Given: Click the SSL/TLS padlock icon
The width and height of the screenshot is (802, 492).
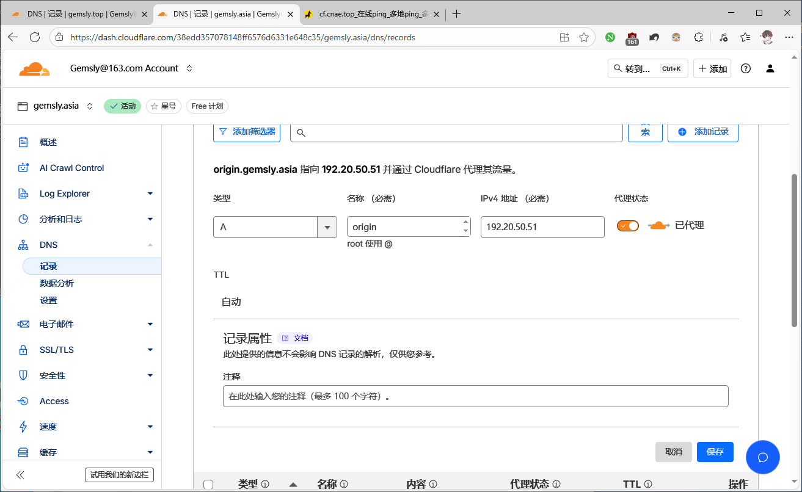Looking at the screenshot, I should click(x=24, y=349).
